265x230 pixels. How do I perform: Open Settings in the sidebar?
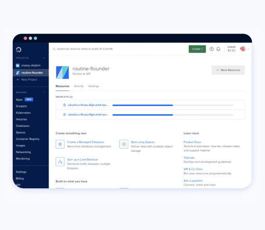(x=21, y=172)
